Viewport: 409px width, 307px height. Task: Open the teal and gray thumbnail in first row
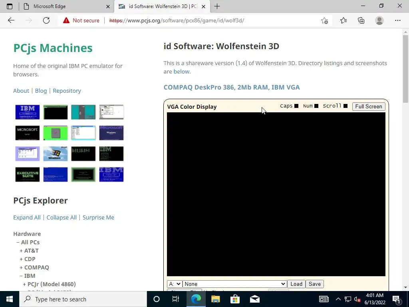coord(83,112)
